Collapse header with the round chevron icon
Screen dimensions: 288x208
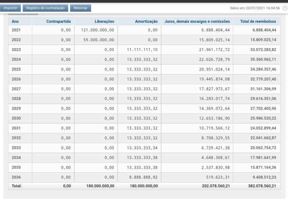pyautogui.click(x=285, y=8)
